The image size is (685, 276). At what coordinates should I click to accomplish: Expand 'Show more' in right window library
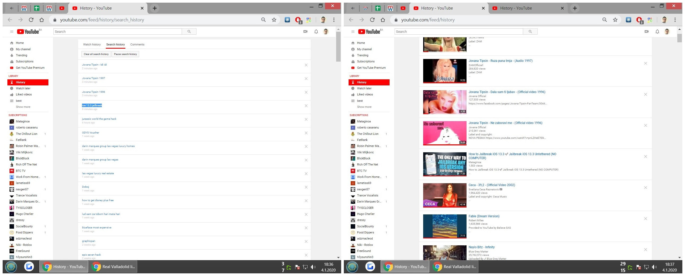click(x=364, y=107)
